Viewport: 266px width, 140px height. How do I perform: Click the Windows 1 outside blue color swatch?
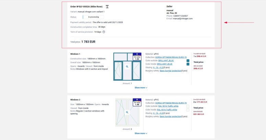point(188,60)
